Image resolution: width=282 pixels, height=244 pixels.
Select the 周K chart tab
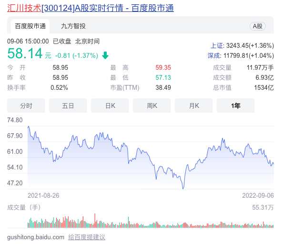click(x=152, y=106)
